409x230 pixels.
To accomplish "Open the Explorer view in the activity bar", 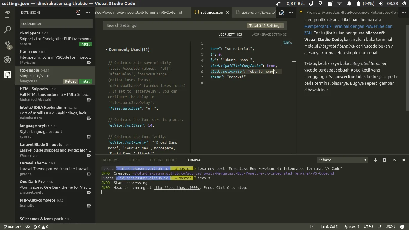I will [x=7, y=14].
